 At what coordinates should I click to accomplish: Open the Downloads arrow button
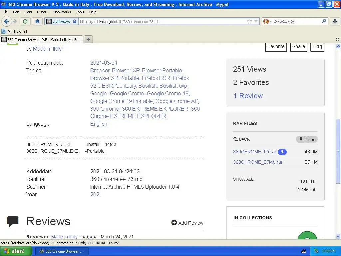coord(335,21)
